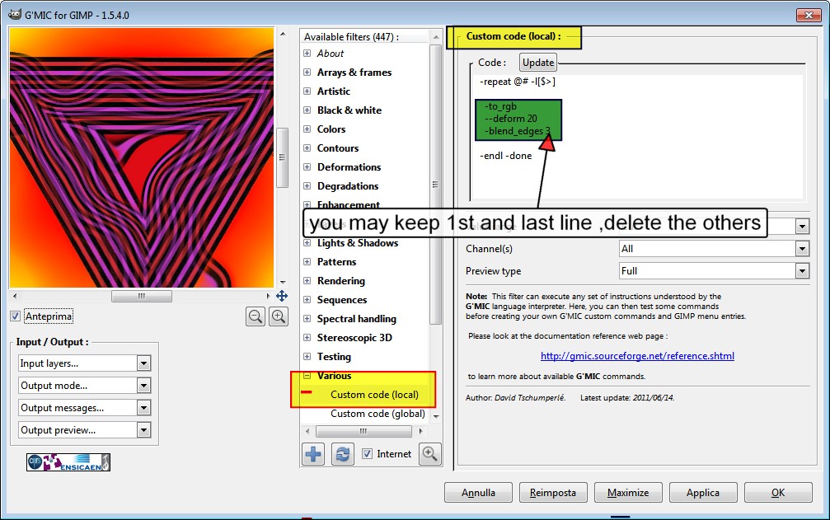Click the G'MIC title bar application icon
The image size is (830, 520).
point(15,14)
